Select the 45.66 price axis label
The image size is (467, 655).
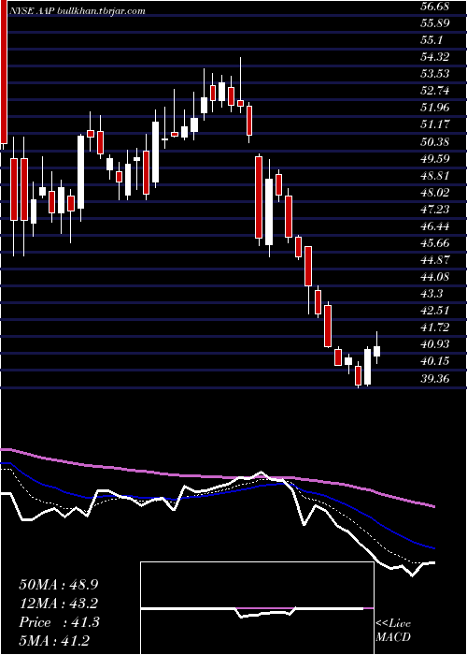434,243
